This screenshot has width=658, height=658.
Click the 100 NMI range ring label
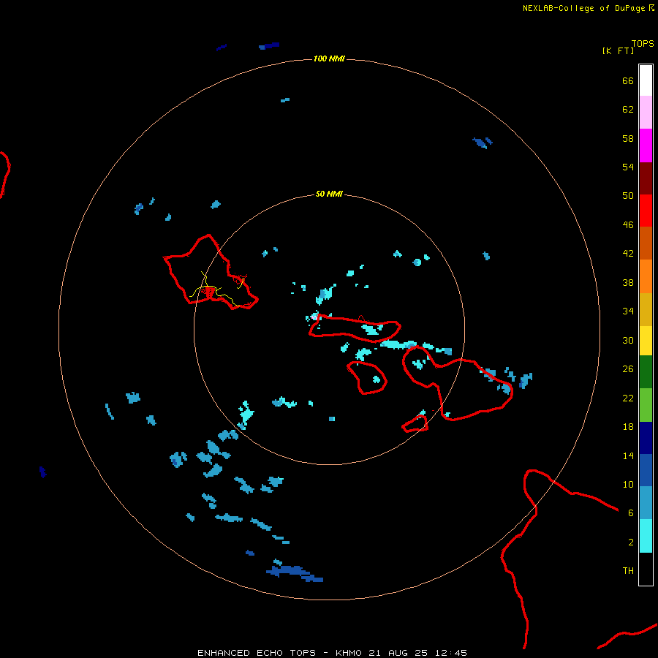(329, 58)
